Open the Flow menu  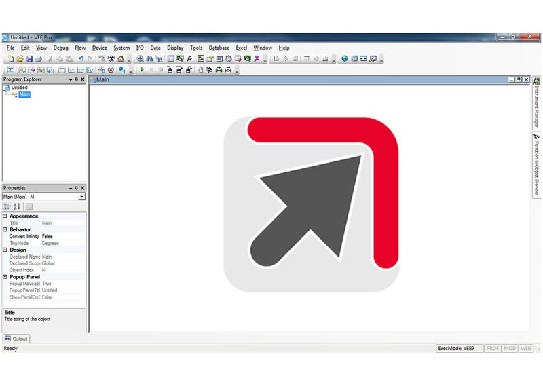[80, 47]
